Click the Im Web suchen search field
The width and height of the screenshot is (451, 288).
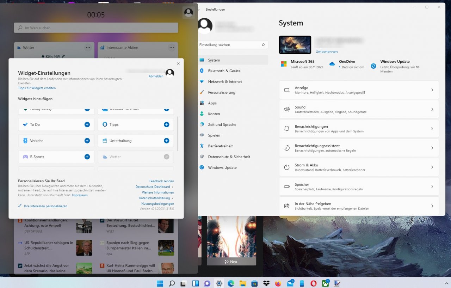tap(96, 28)
